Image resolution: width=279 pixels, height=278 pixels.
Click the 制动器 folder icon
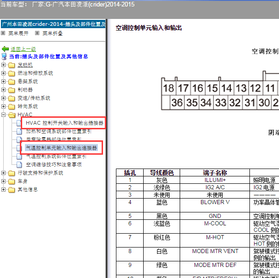pos(12,90)
